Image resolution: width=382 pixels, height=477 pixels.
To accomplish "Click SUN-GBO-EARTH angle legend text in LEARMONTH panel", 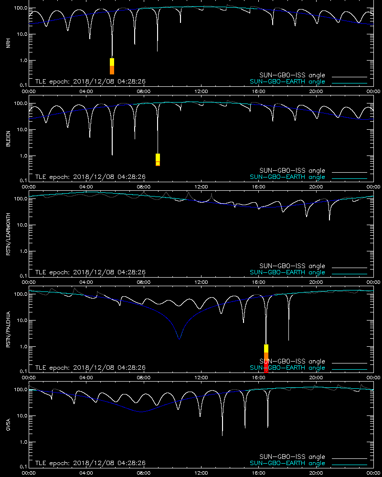I will click(x=287, y=272).
